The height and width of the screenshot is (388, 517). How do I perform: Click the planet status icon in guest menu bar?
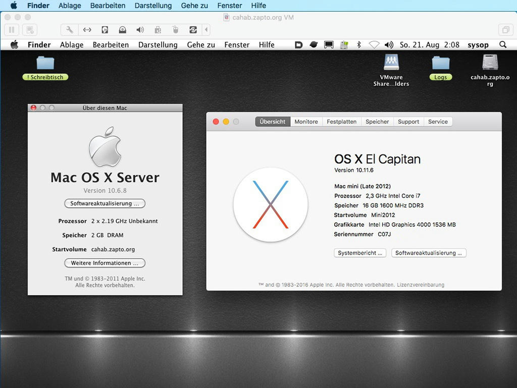coord(314,44)
